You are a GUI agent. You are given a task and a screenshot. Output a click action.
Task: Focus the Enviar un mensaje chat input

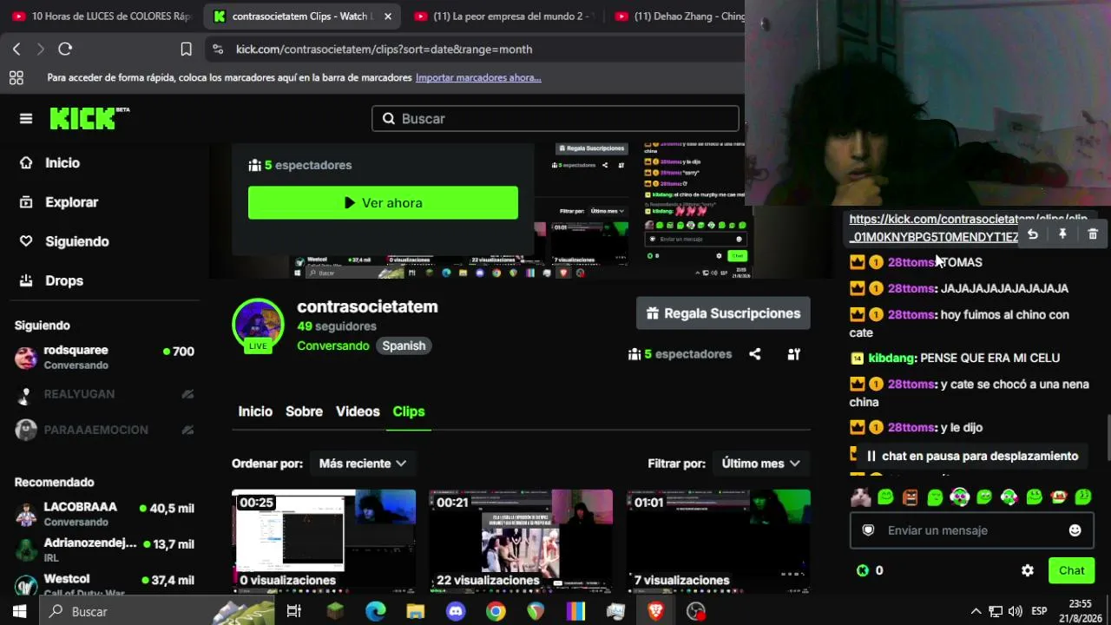click(x=971, y=530)
